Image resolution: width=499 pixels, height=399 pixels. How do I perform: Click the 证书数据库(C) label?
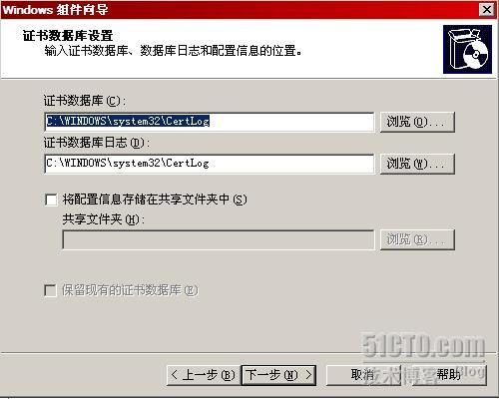click(85, 101)
